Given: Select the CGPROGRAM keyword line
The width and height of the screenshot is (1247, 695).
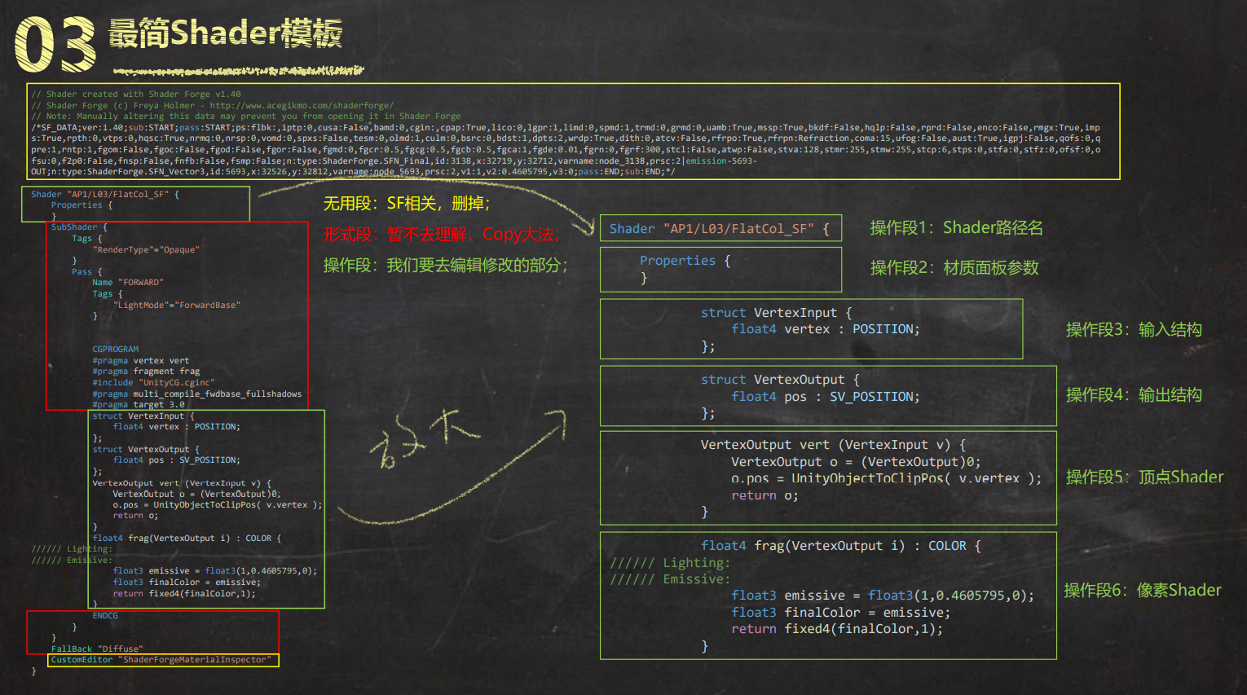Looking at the screenshot, I should [x=116, y=350].
